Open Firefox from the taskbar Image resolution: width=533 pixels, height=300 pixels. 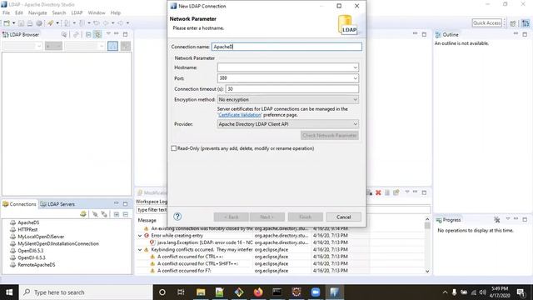tap(258, 292)
